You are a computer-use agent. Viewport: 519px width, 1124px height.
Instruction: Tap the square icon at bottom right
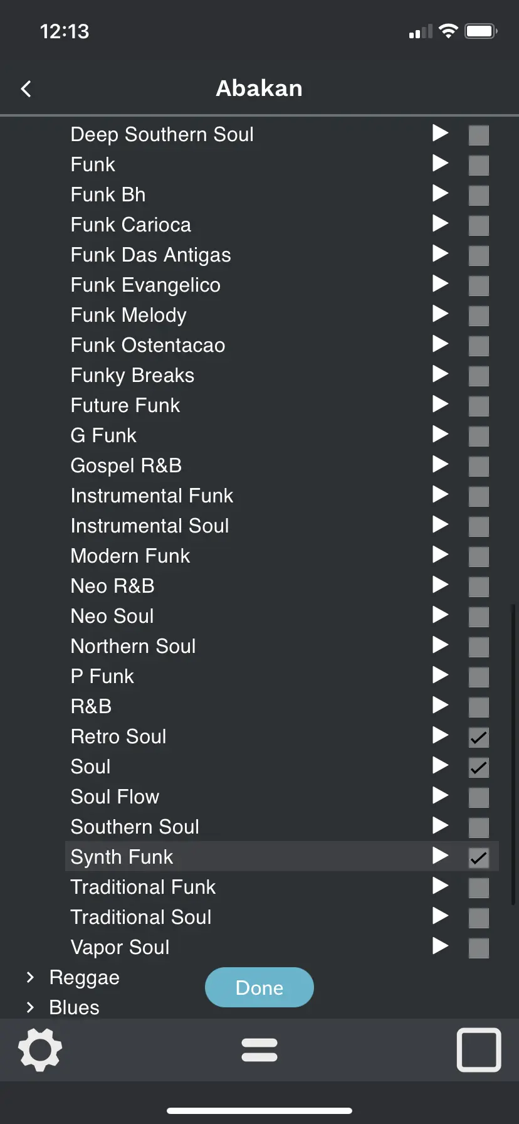coord(478,1049)
